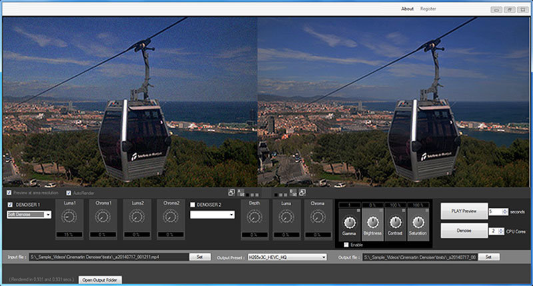Click the Luma1 knob of Denoiser 1

tap(68, 216)
